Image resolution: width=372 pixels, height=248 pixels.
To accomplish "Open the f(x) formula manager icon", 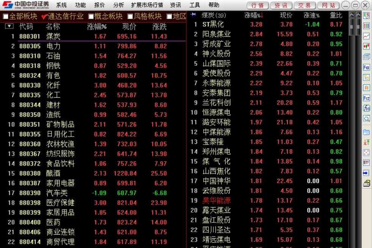I will pyautogui.click(x=366, y=108).
